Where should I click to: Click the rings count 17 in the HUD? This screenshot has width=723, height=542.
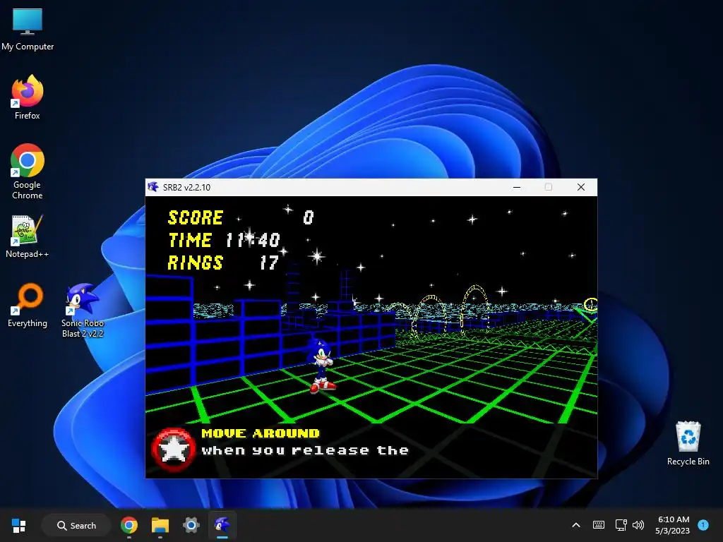[x=269, y=263]
